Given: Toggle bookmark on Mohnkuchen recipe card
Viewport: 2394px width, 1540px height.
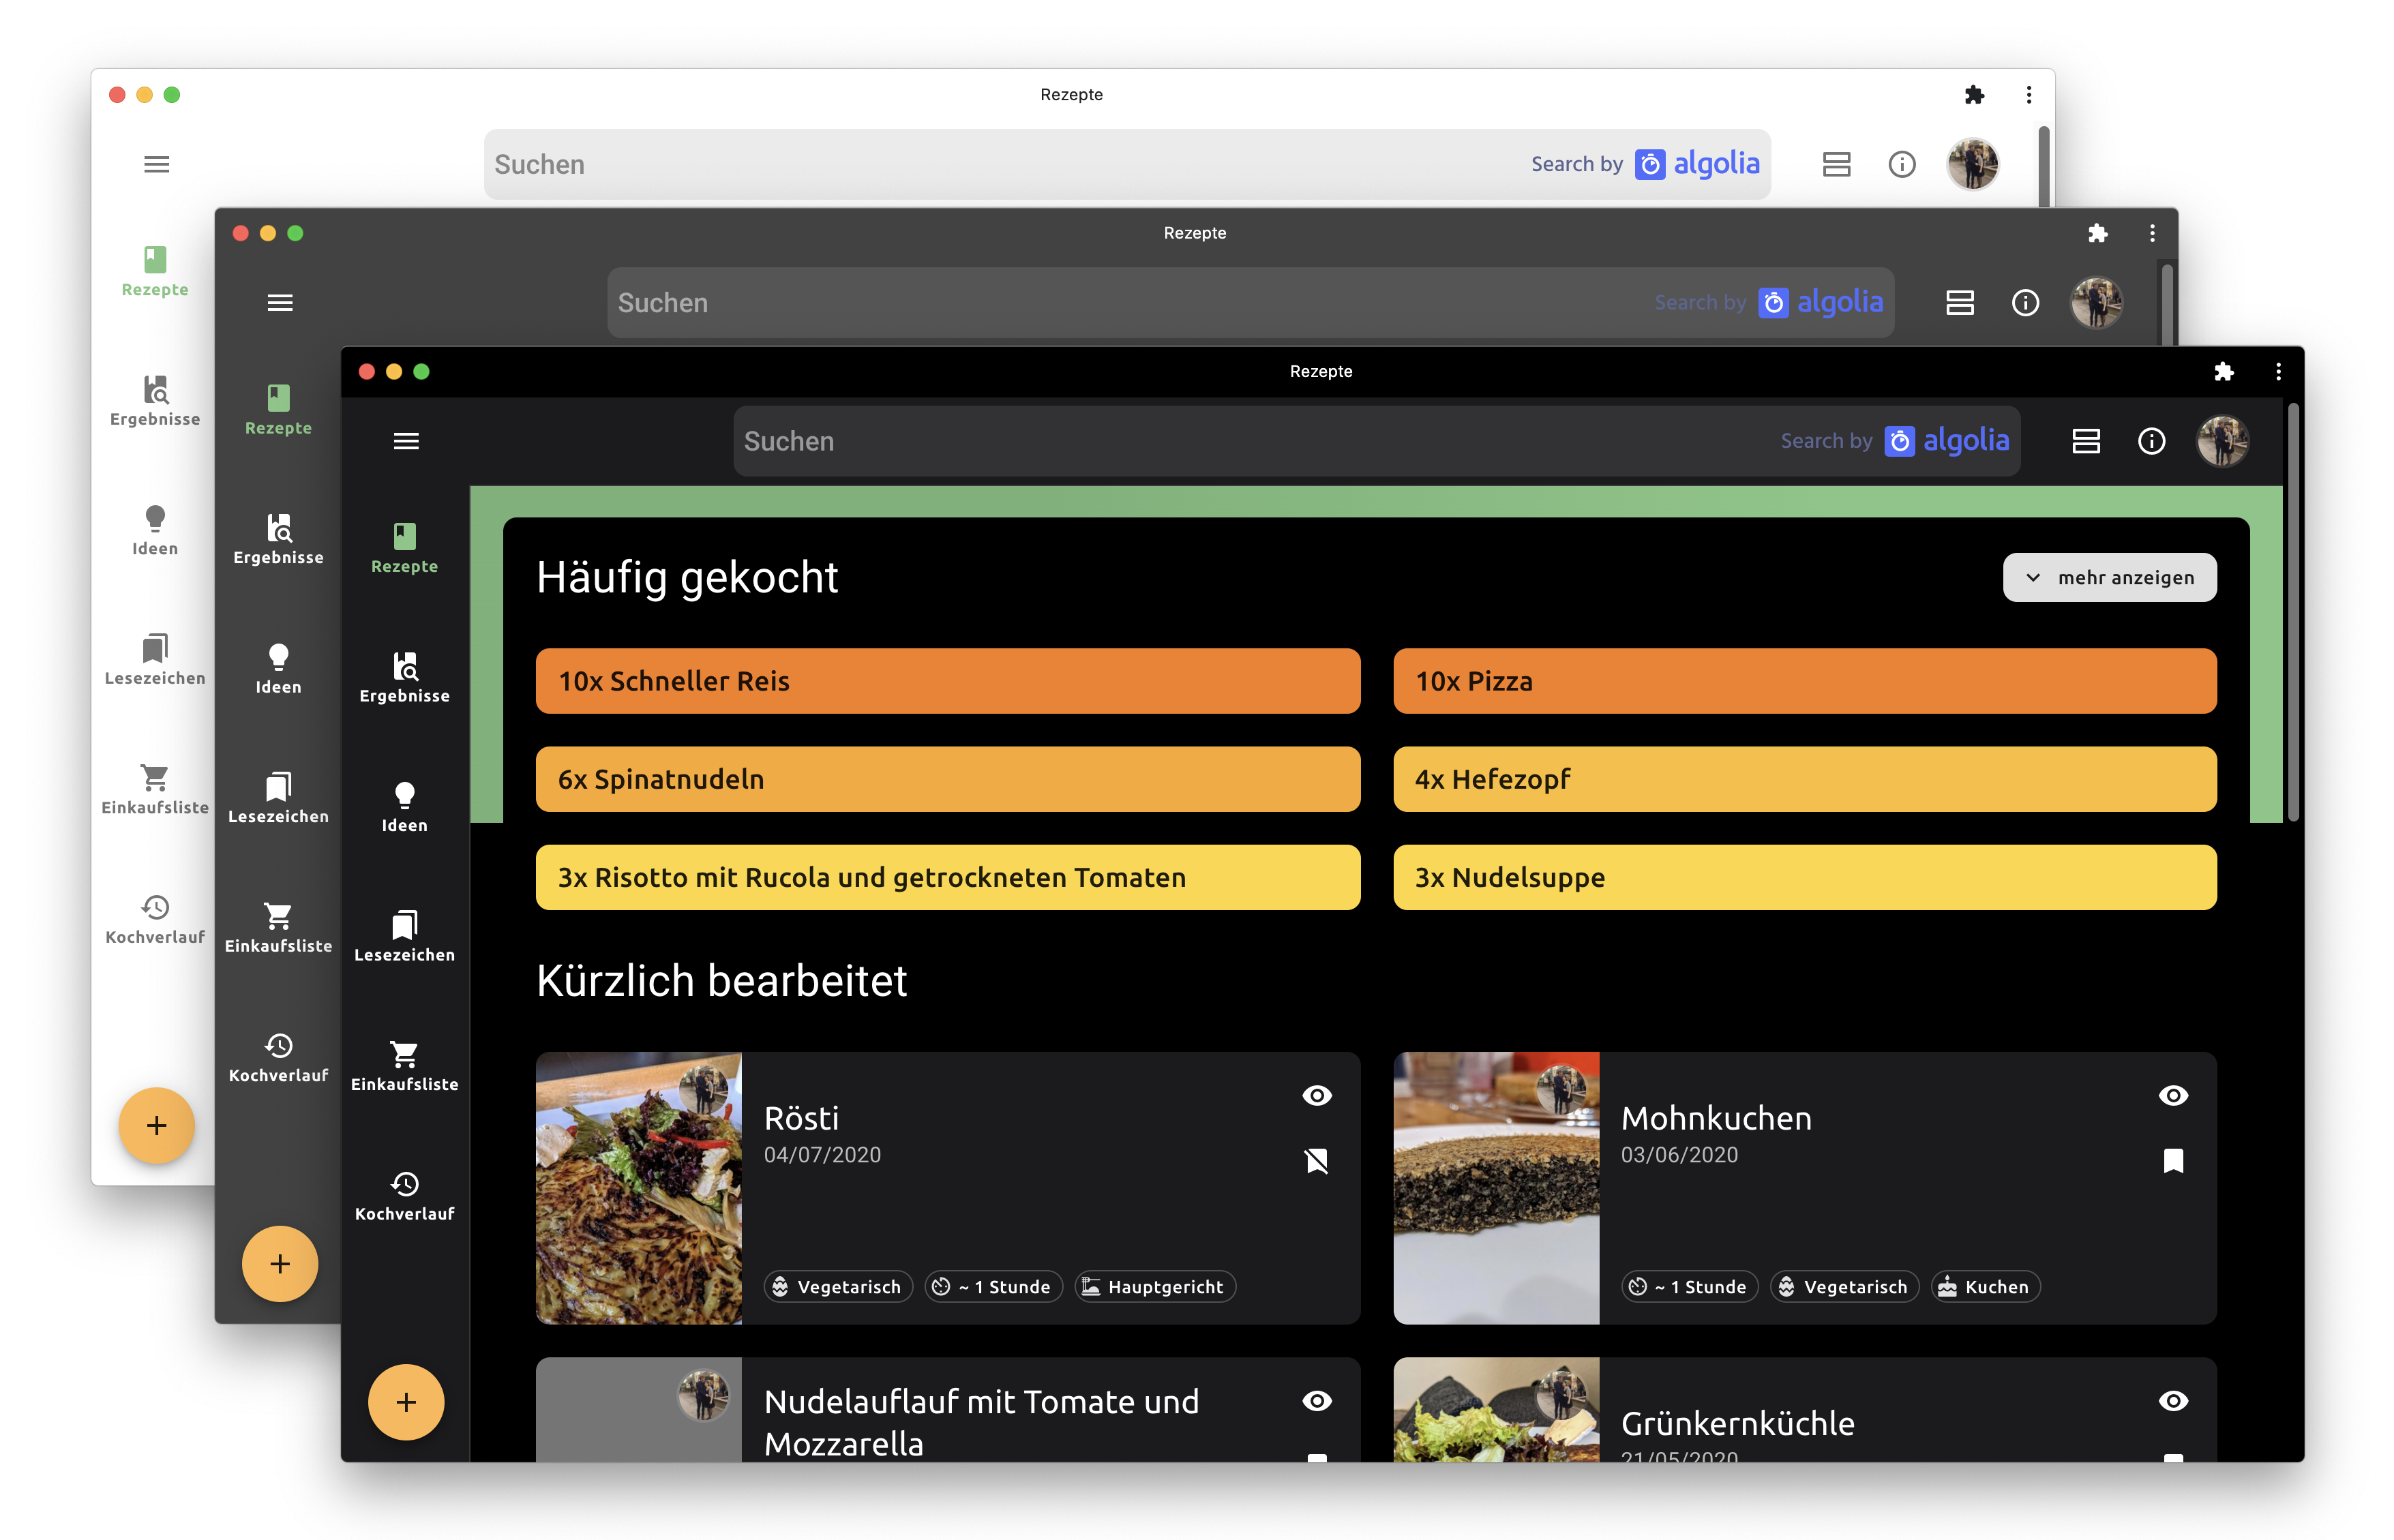Looking at the screenshot, I should (2173, 1161).
